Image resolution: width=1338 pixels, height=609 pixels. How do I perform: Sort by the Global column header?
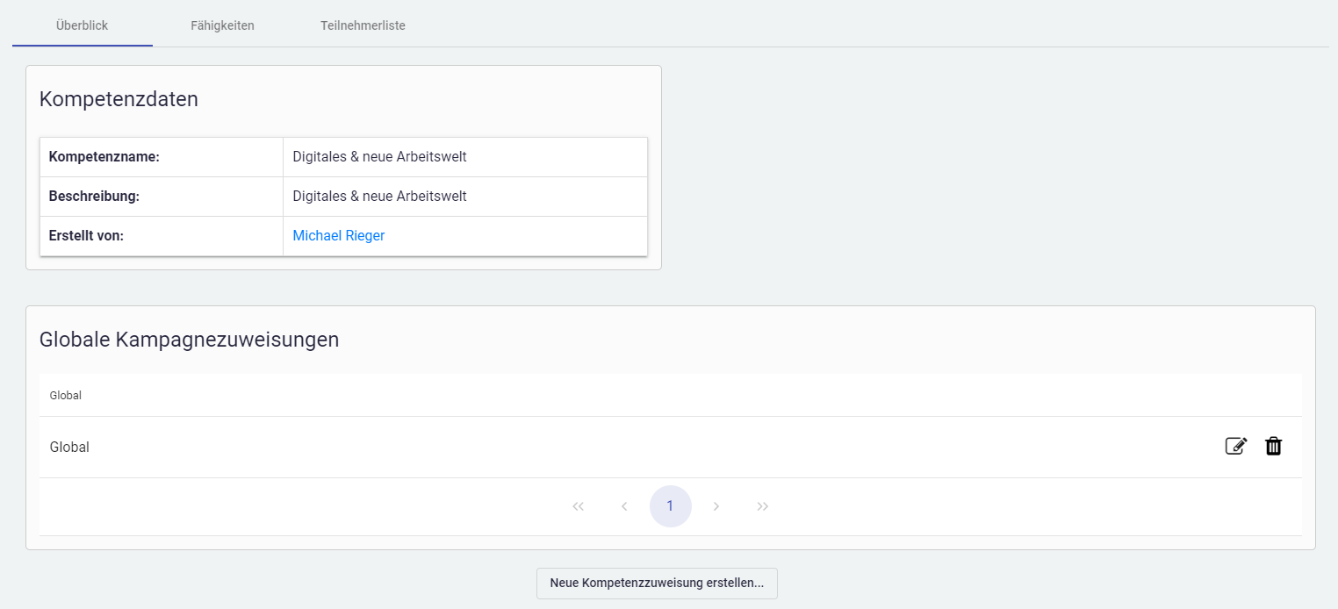coord(66,396)
